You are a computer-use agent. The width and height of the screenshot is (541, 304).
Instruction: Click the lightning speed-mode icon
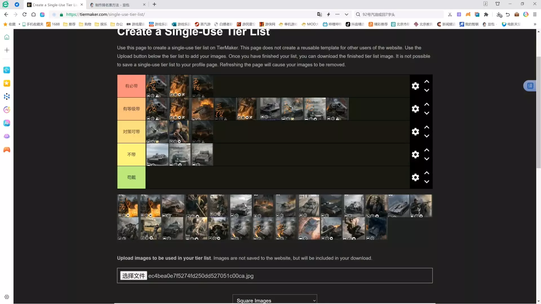pyautogui.click(x=328, y=14)
